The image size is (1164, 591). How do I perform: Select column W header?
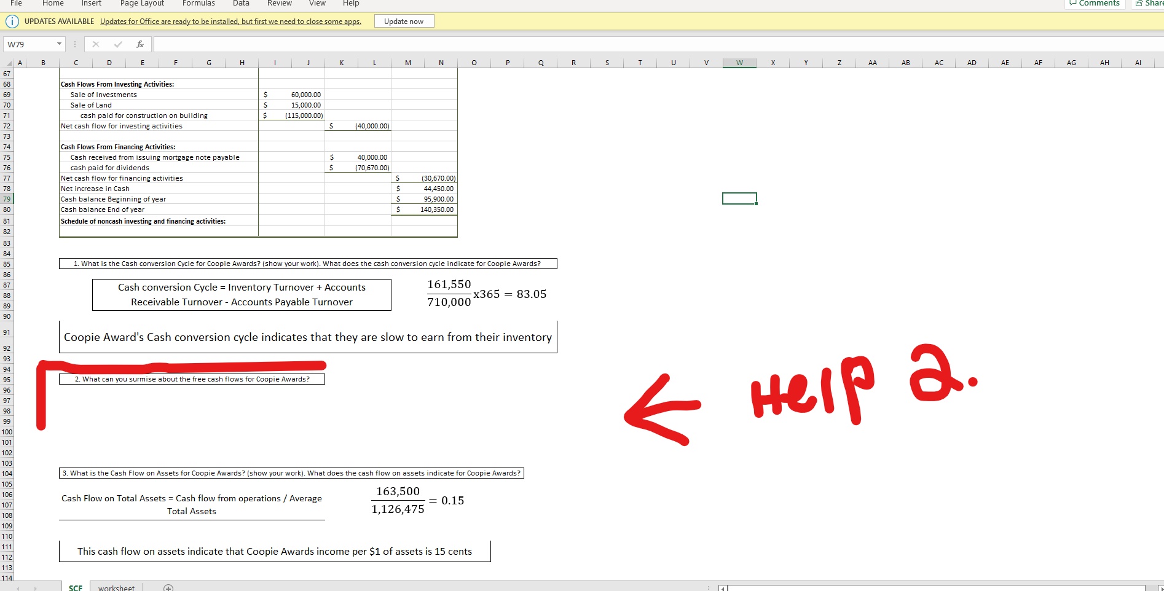tap(739, 63)
